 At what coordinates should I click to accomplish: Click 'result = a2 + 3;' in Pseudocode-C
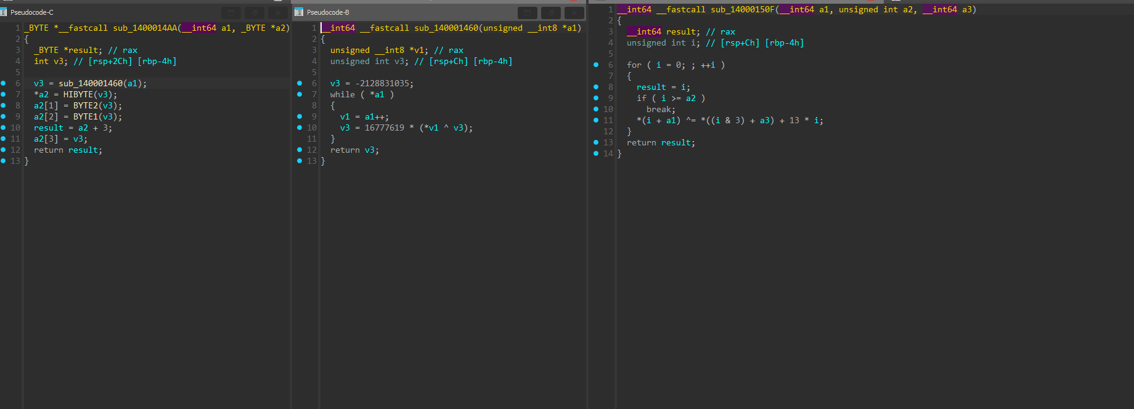[73, 128]
